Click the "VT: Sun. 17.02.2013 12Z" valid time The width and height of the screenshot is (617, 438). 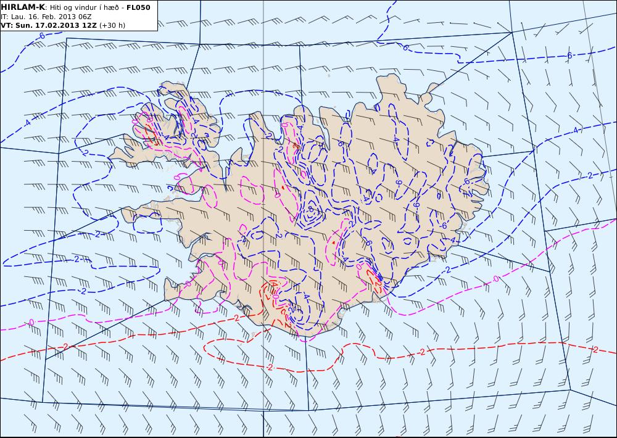(49, 25)
